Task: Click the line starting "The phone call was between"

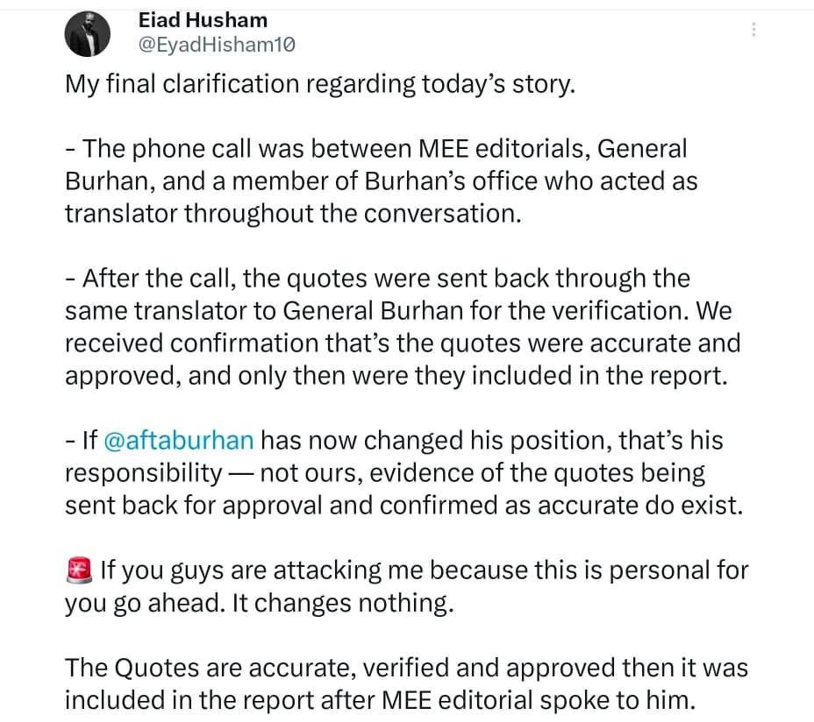Action: coord(376,149)
